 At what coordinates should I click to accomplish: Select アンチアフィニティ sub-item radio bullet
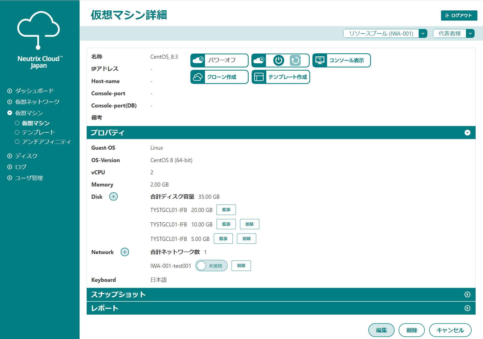click(x=17, y=142)
